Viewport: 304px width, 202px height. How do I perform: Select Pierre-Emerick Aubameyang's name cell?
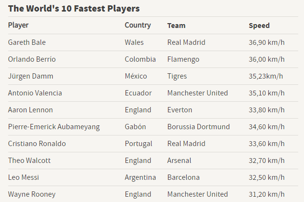[x=54, y=127]
